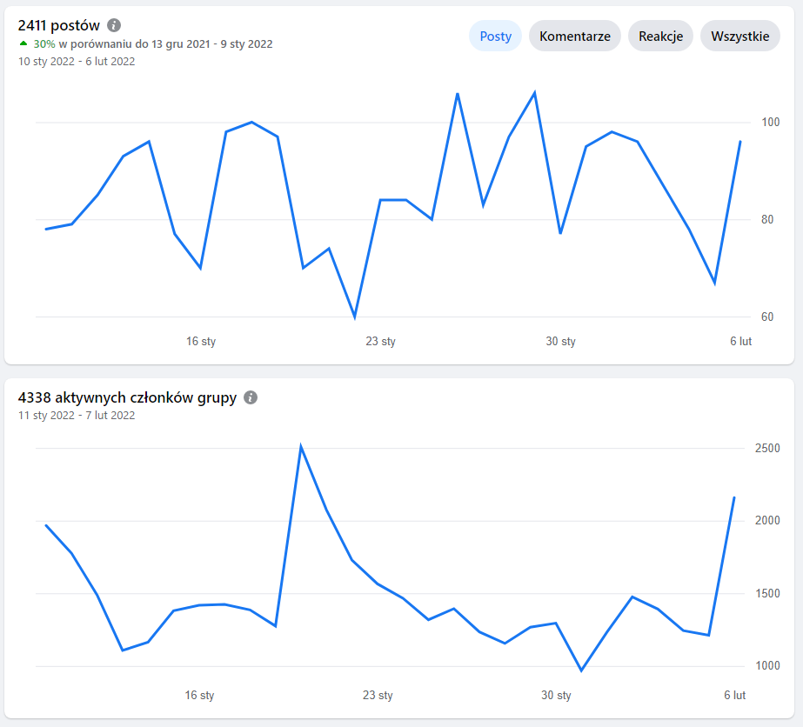Click the lowest point of posts chart
Image resolution: width=803 pixels, height=727 pixels.
click(355, 317)
